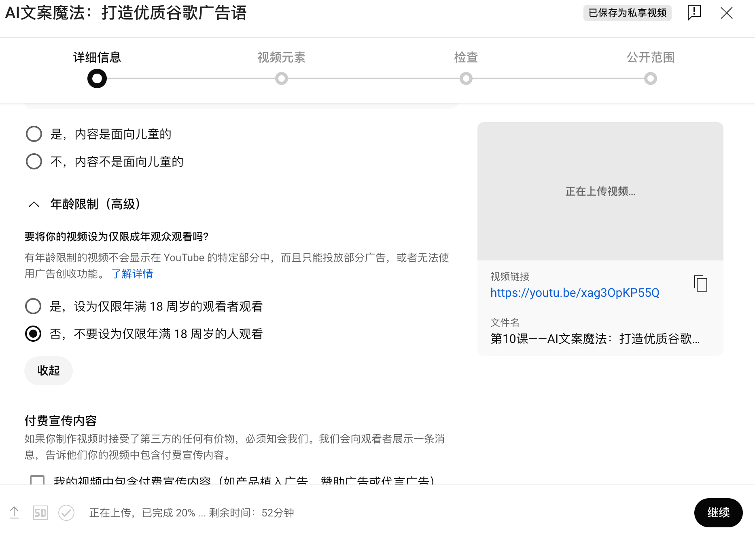The image size is (755, 533).
Task: Click the upload arrow status icon
Action: [x=14, y=513]
